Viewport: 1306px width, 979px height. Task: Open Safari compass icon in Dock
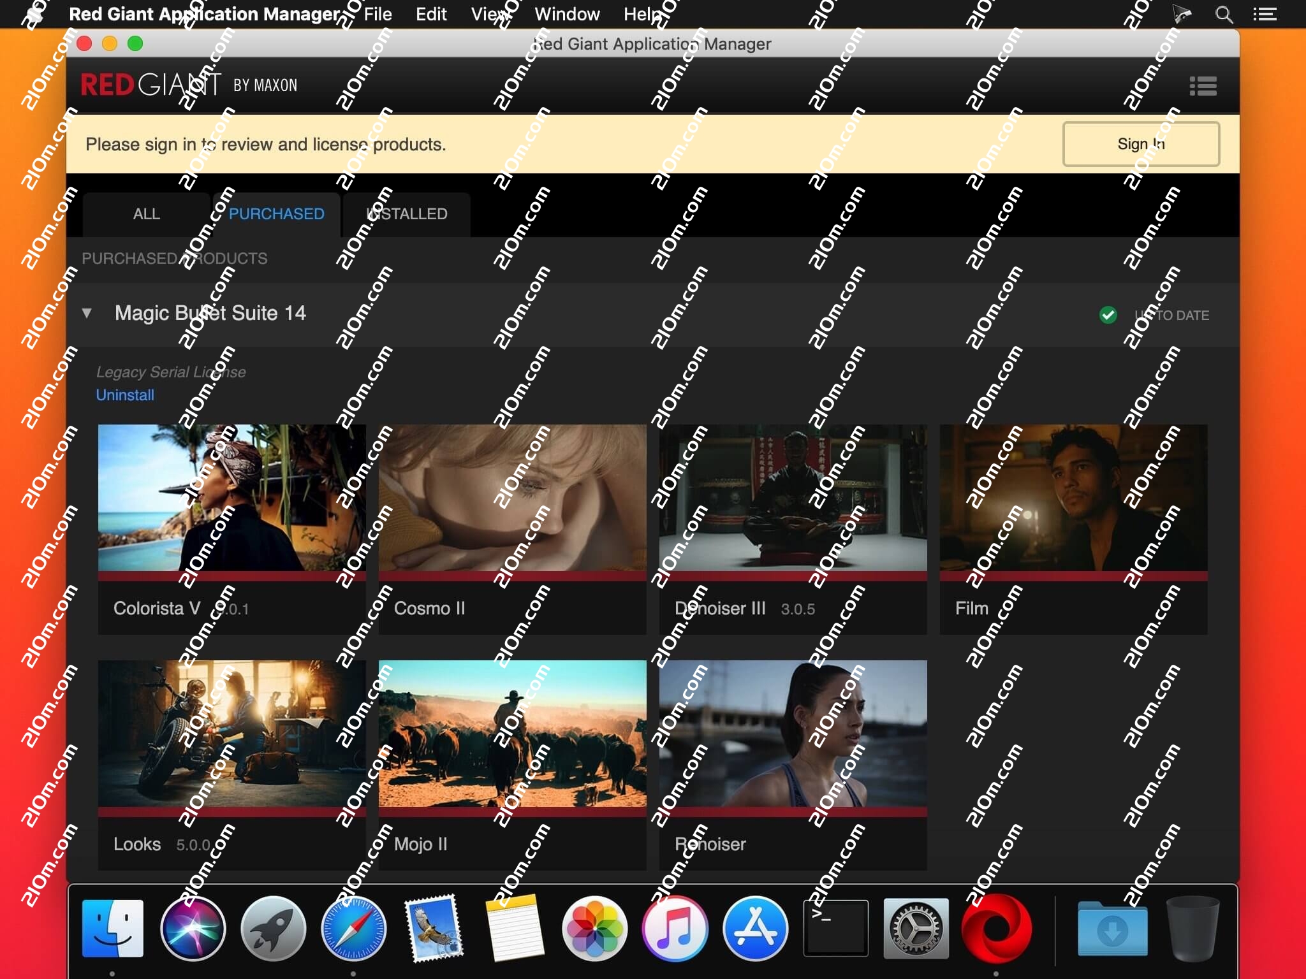[353, 928]
